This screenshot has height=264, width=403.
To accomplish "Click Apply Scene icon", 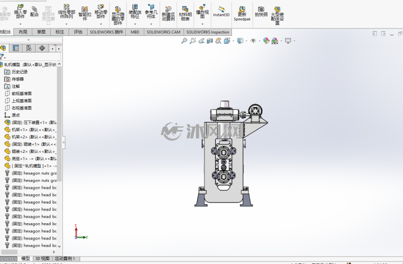I will point(275,41).
